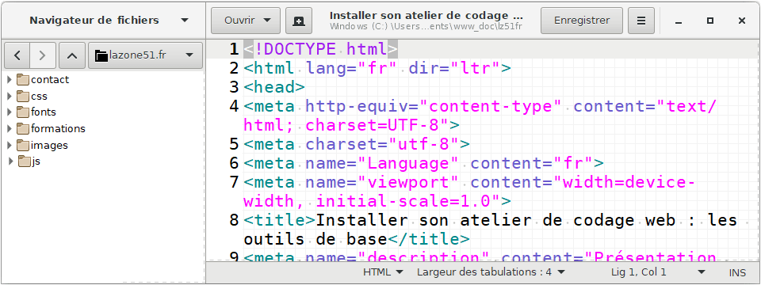Click line number 8 in gutter
Image resolution: width=761 pixels, height=285 pixels.
234,220
